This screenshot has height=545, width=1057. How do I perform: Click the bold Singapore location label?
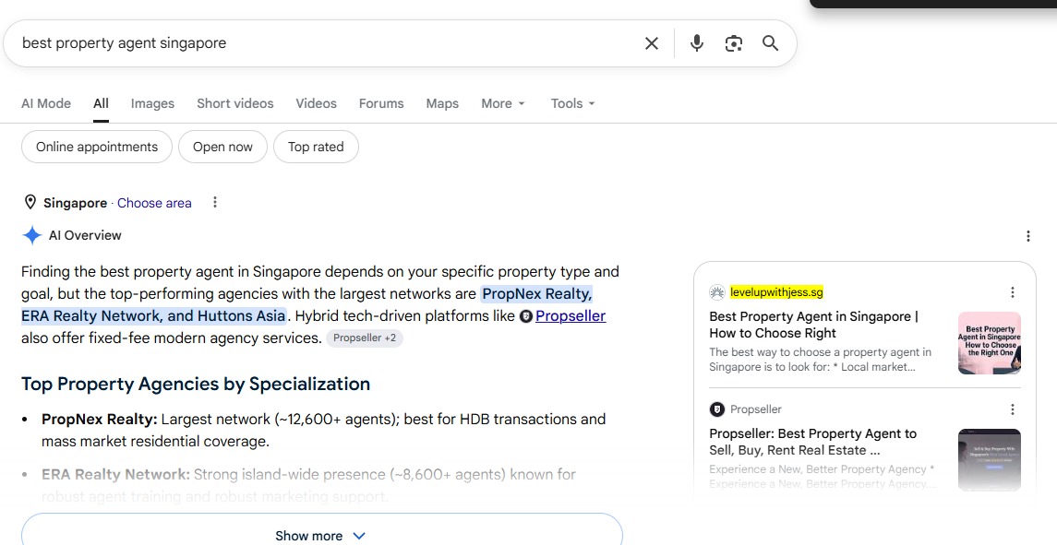pos(75,203)
